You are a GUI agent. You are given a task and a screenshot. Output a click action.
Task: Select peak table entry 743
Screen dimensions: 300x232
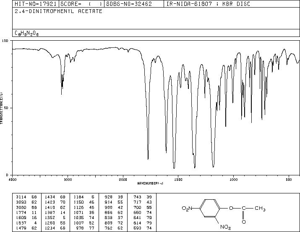pos(143,197)
